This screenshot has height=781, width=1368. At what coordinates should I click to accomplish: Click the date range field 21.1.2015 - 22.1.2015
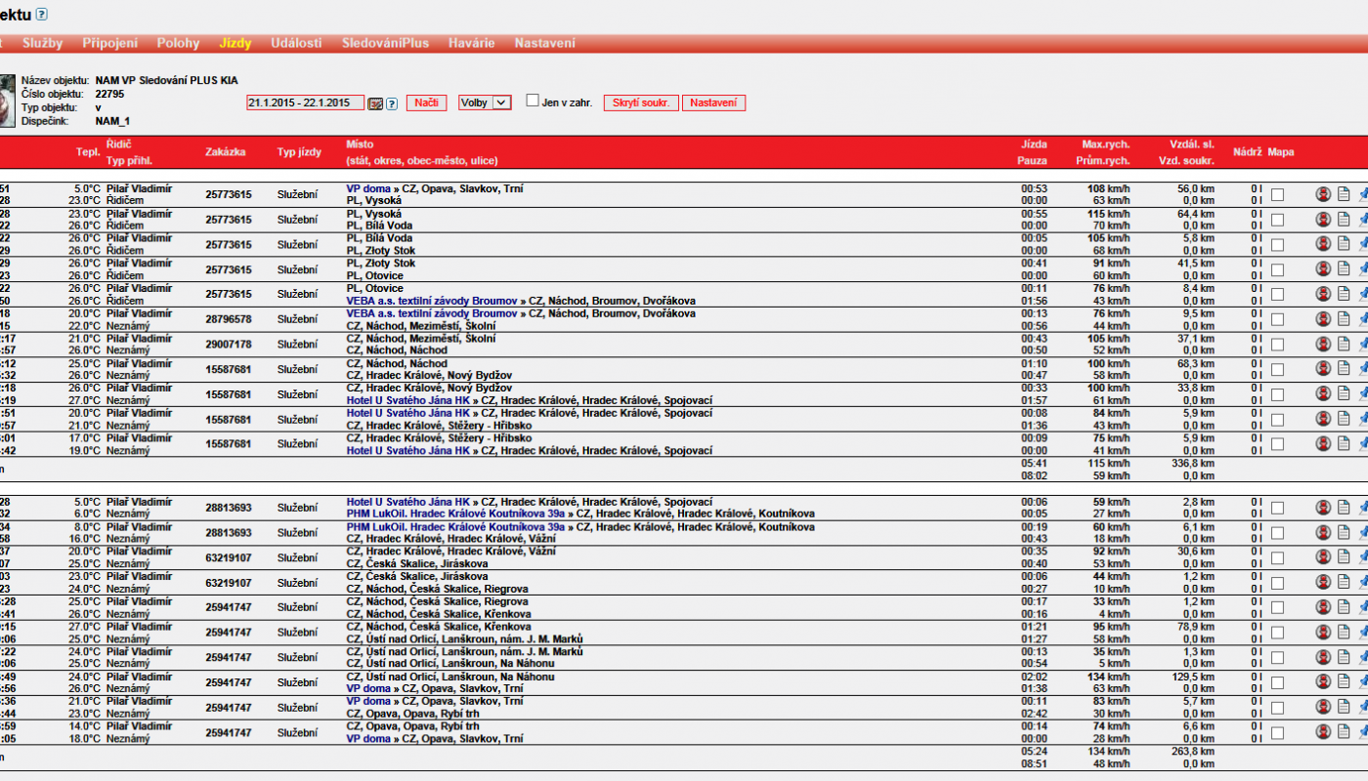306,103
